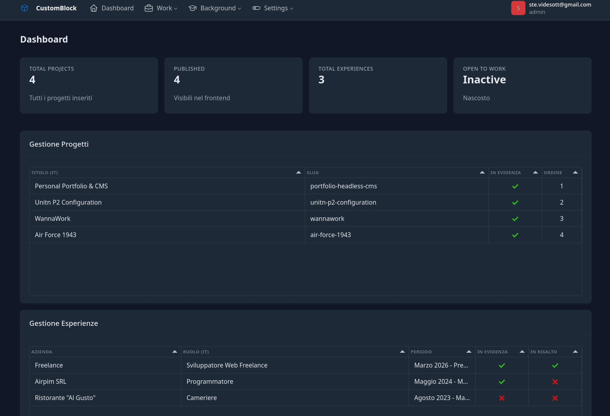The width and height of the screenshot is (610, 416).
Task: Click the CustomBlock cube logo icon
Action: pos(25,8)
